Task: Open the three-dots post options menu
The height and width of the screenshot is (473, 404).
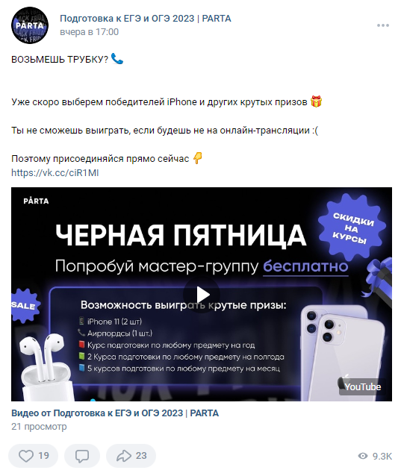Action: coord(383,25)
